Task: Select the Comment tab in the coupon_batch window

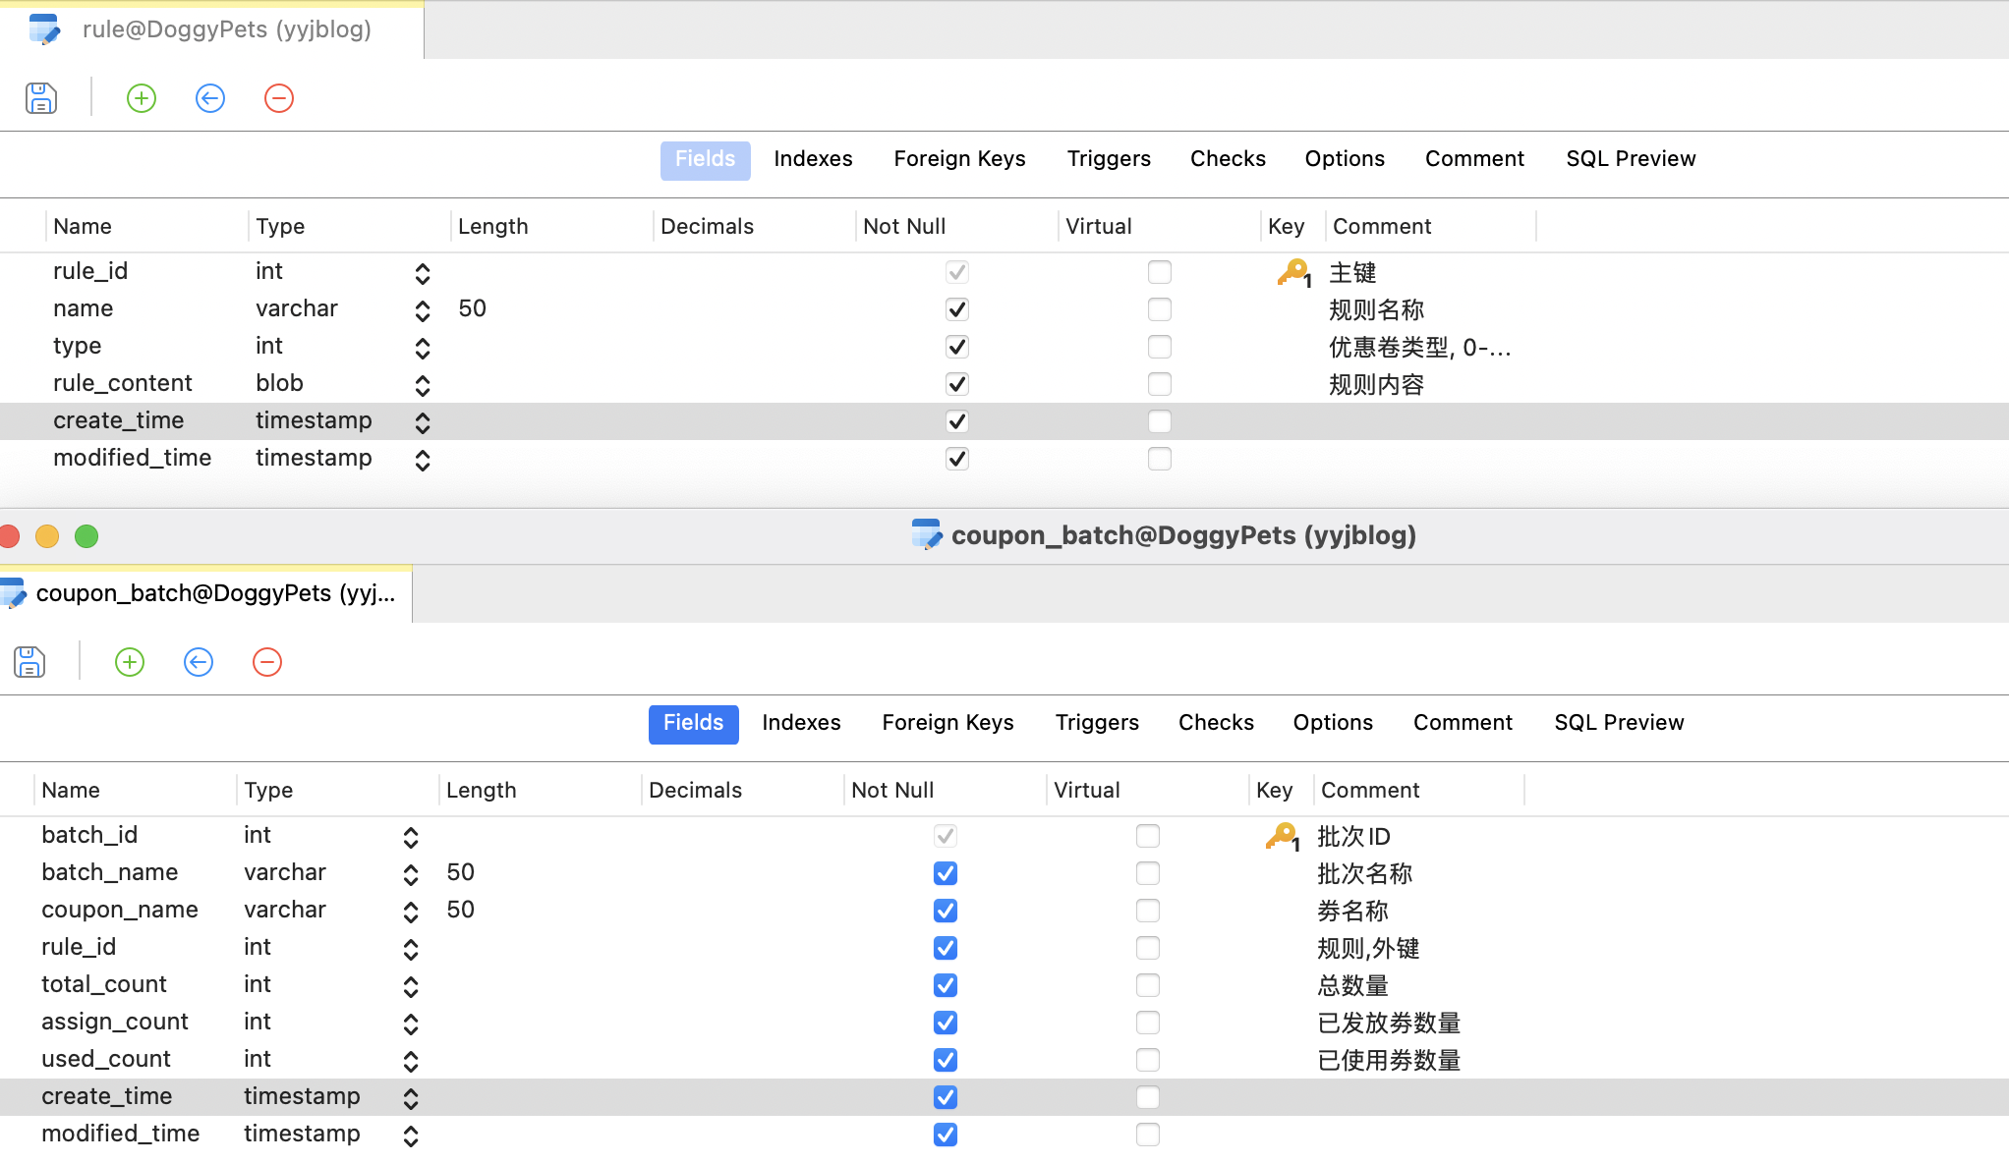Action: tap(1463, 723)
